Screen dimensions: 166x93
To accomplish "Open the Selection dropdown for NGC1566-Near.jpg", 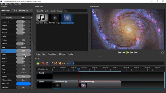I will point(22,10).
